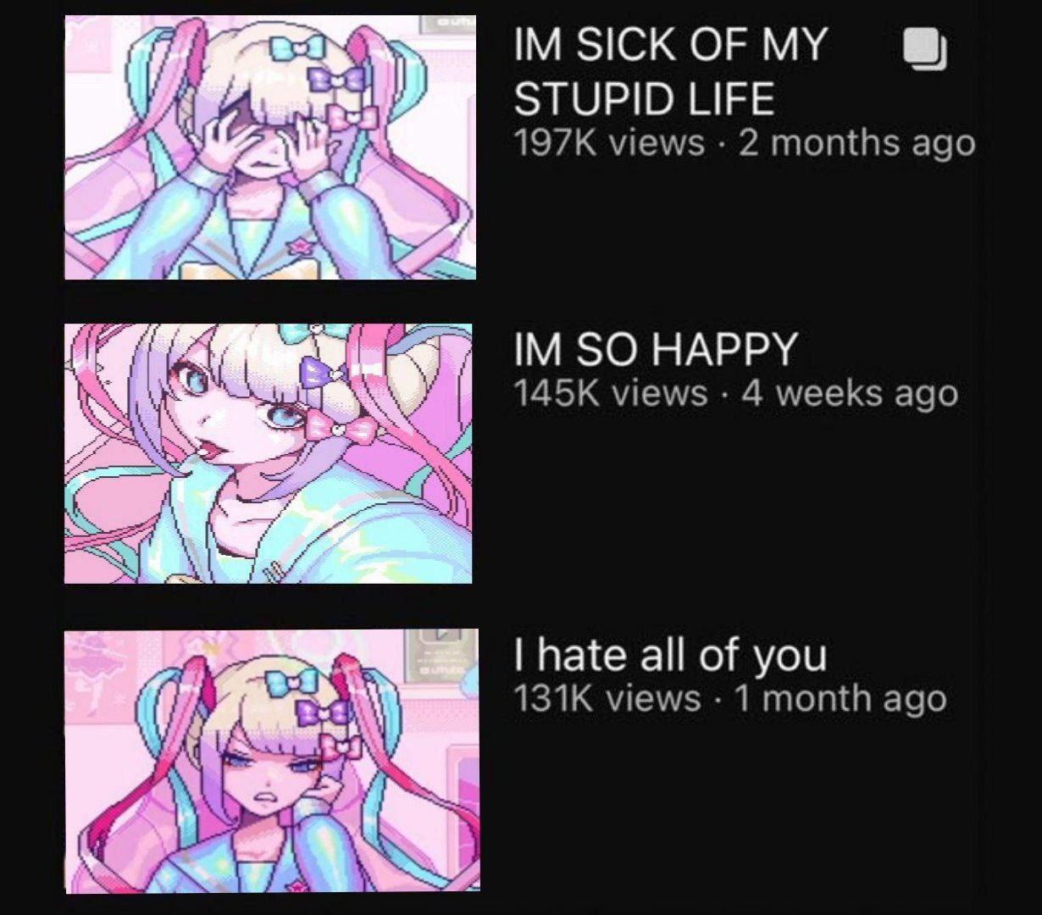The height and width of the screenshot is (915, 1042).
Task: Click the "4 weeks ago" upload date
Action: click(850, 392)
